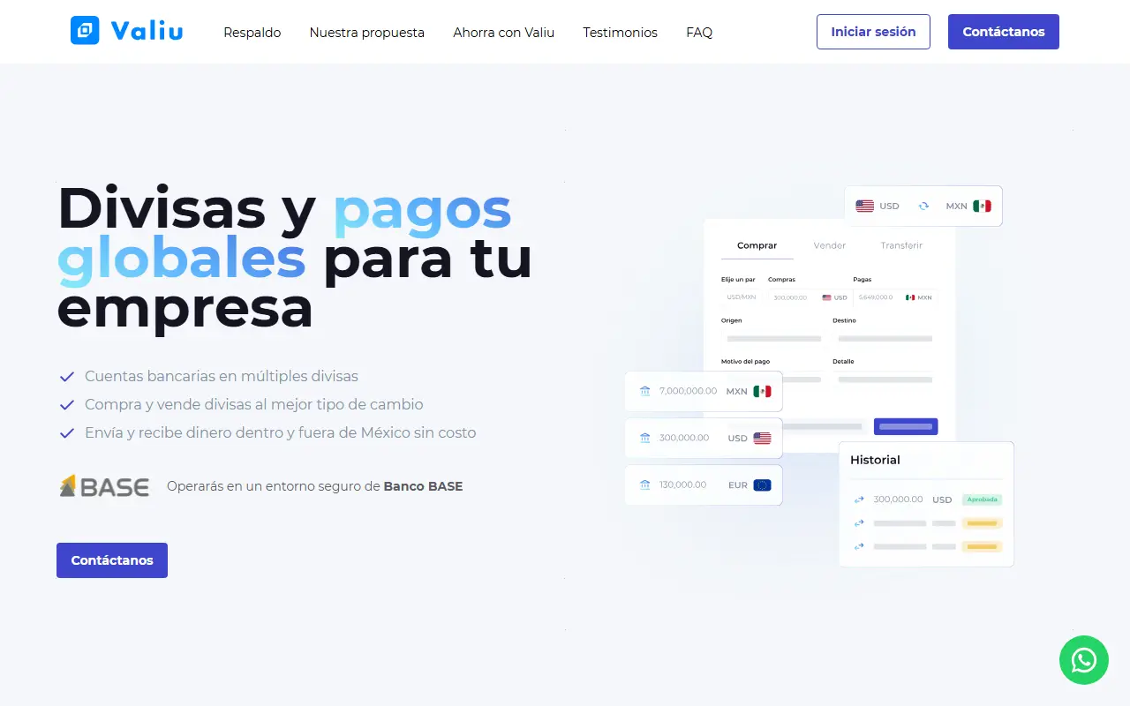Click Contáctanos button in header

click(x=1004, y=32)
